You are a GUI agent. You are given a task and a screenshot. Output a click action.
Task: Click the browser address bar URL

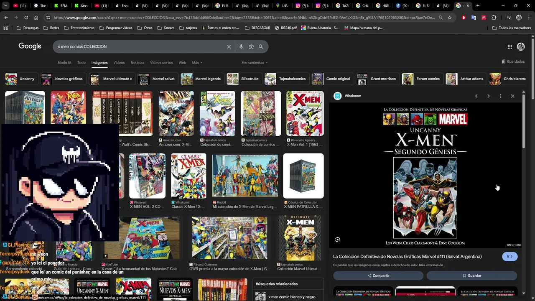coord(245,18)
